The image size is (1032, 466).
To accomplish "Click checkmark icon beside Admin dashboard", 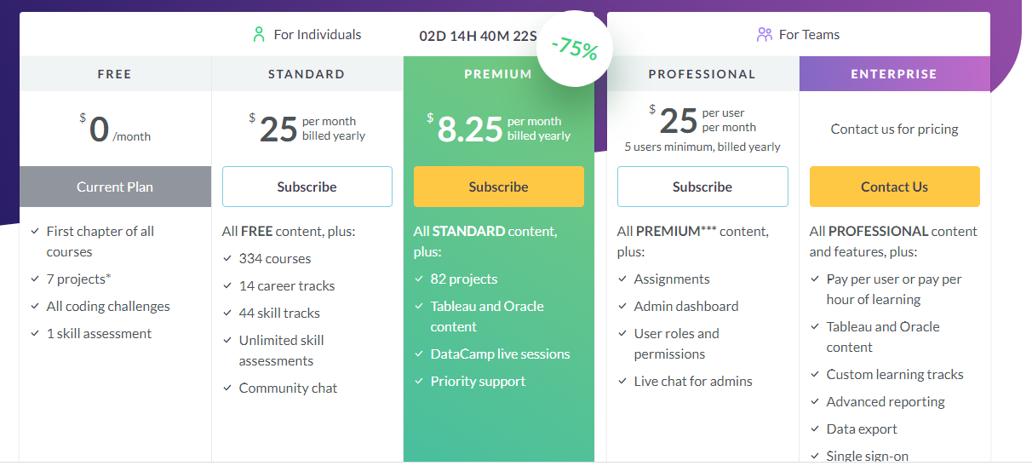I will click(x=622, y=307).
